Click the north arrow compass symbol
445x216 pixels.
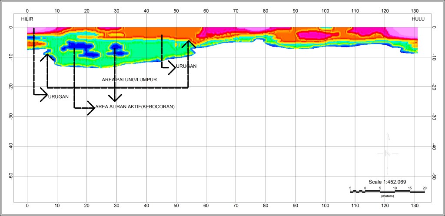point(388,153)
